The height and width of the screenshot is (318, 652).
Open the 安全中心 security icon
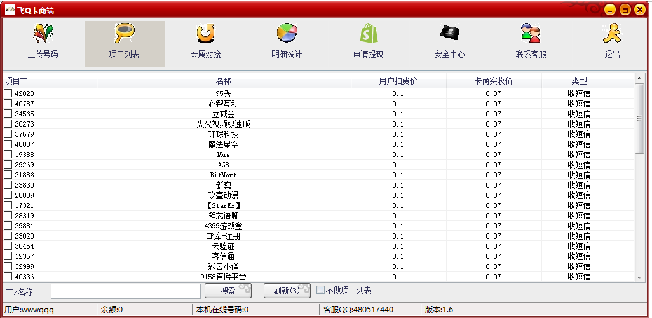click(x=449, y=34)
